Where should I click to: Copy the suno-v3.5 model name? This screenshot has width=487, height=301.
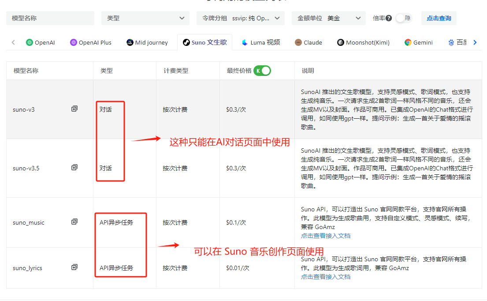tap(74, 168)
